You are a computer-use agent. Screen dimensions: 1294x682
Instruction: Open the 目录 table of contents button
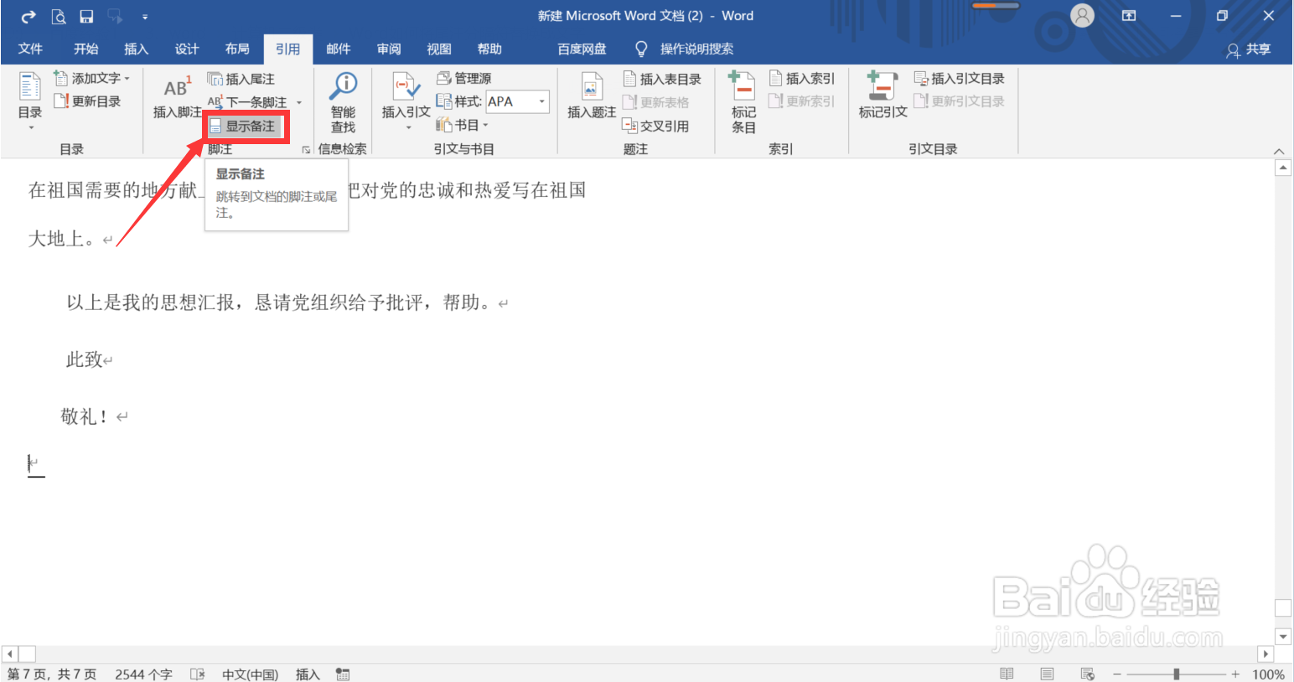point(30,101)
